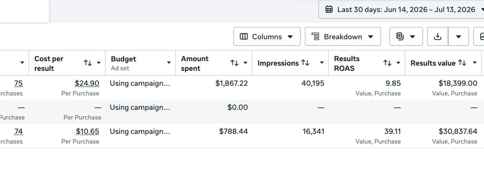This screenshot has height=171, width=484.
Task: Click the calendar icon in date selector
Action: click(x=329, y=9)
